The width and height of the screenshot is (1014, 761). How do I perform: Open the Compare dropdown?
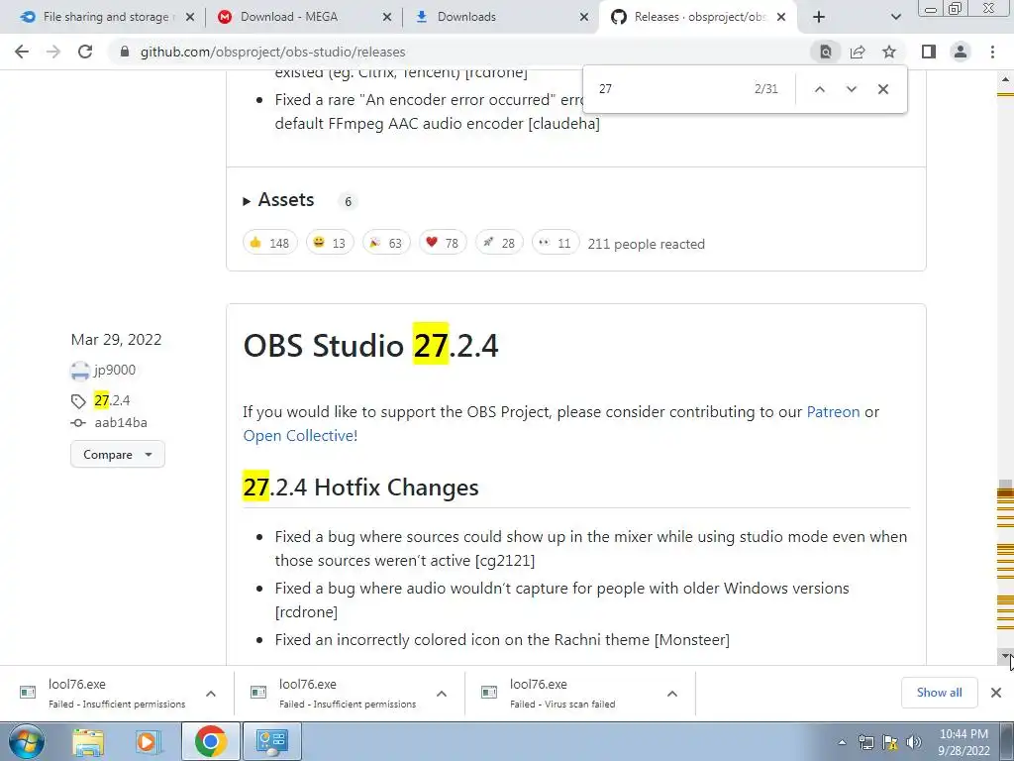118,454
